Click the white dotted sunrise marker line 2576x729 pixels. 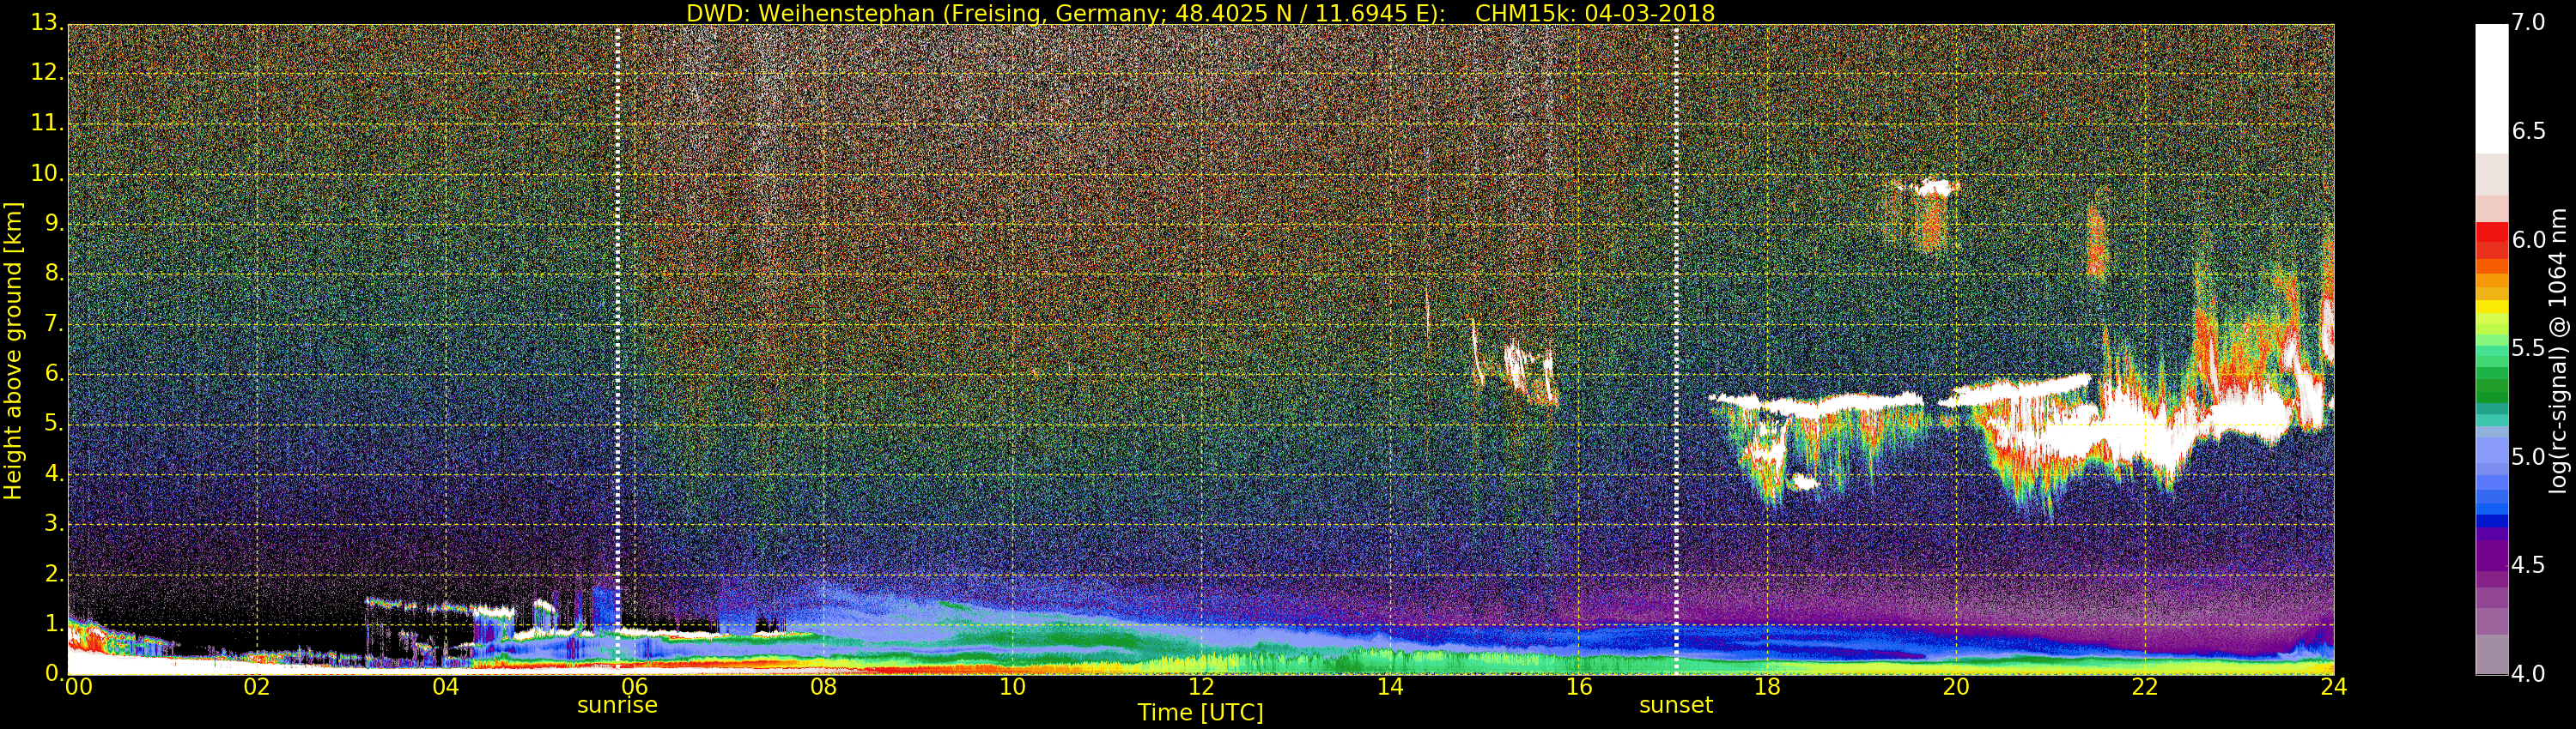click(x=617, y=350)
